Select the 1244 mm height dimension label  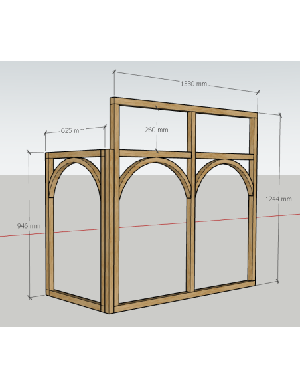(x=279, y=199)
